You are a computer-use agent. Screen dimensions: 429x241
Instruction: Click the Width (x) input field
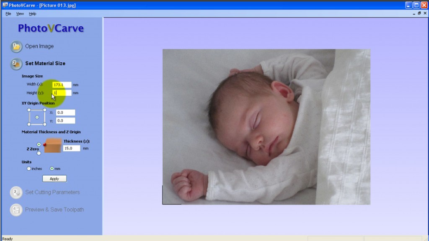(x=62, y=85)
